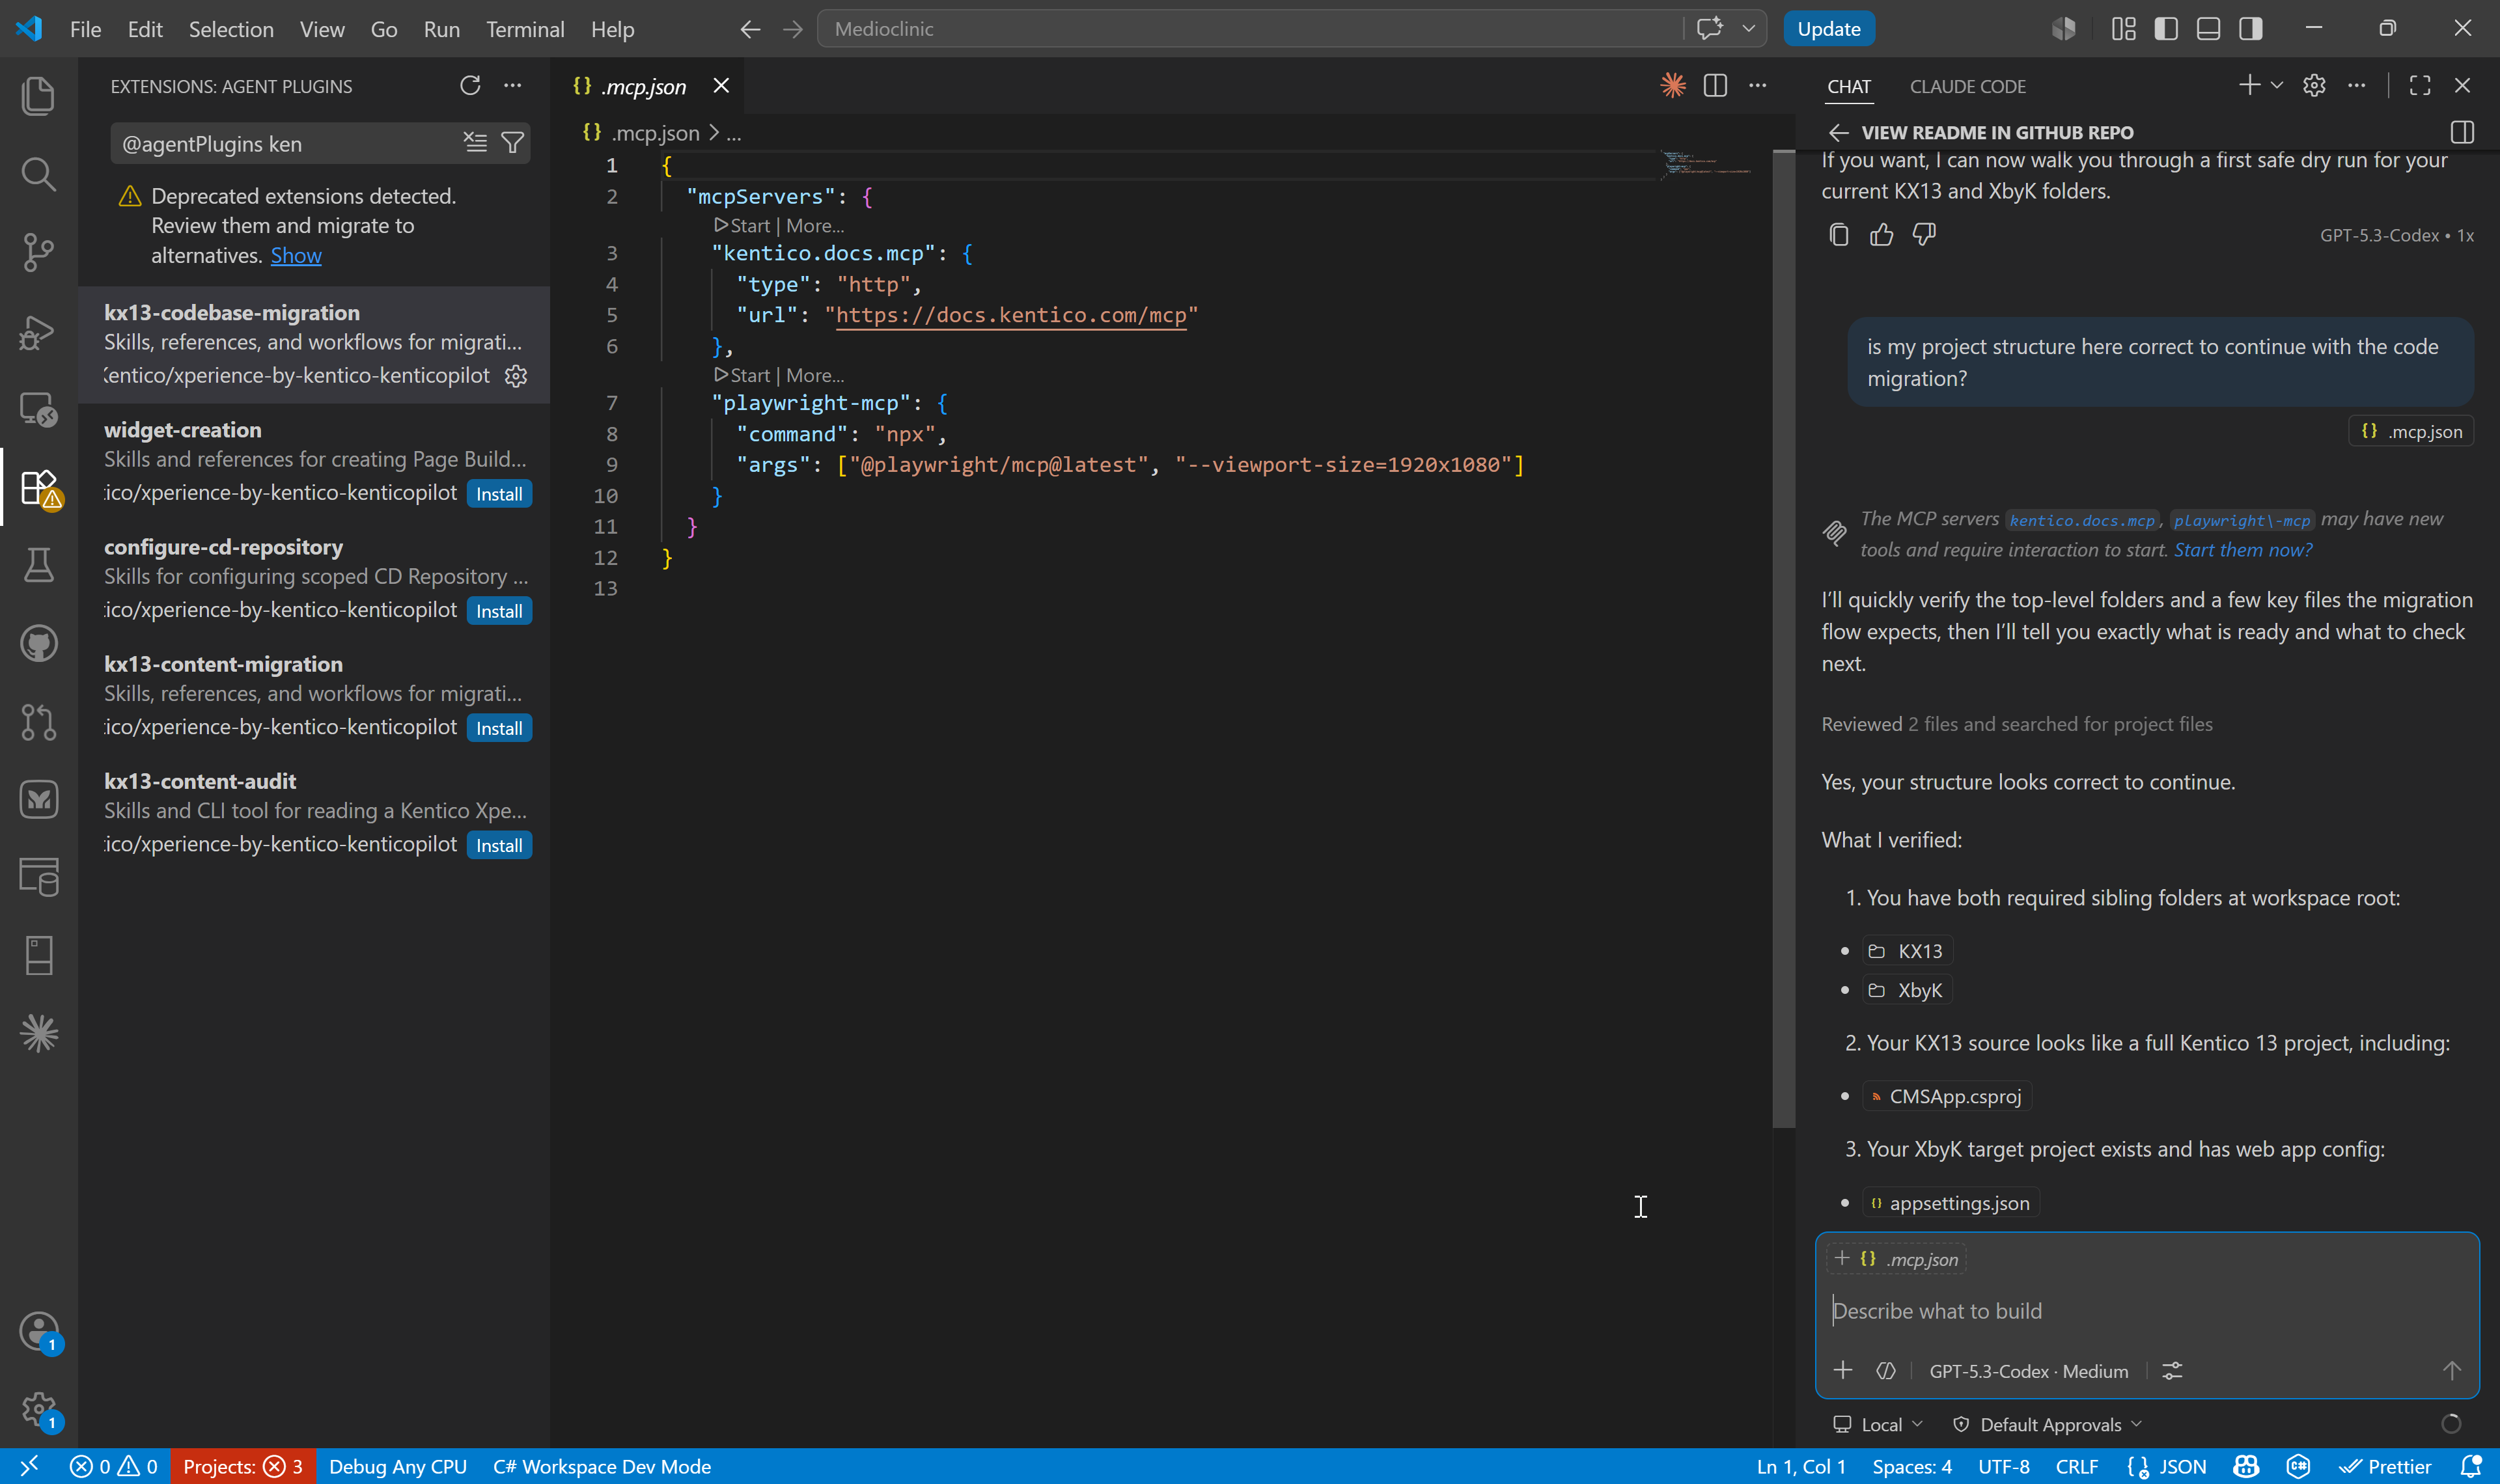Open the Search view in activity bar
This screenshot has height=1484, width=2500.
(38, 174)
